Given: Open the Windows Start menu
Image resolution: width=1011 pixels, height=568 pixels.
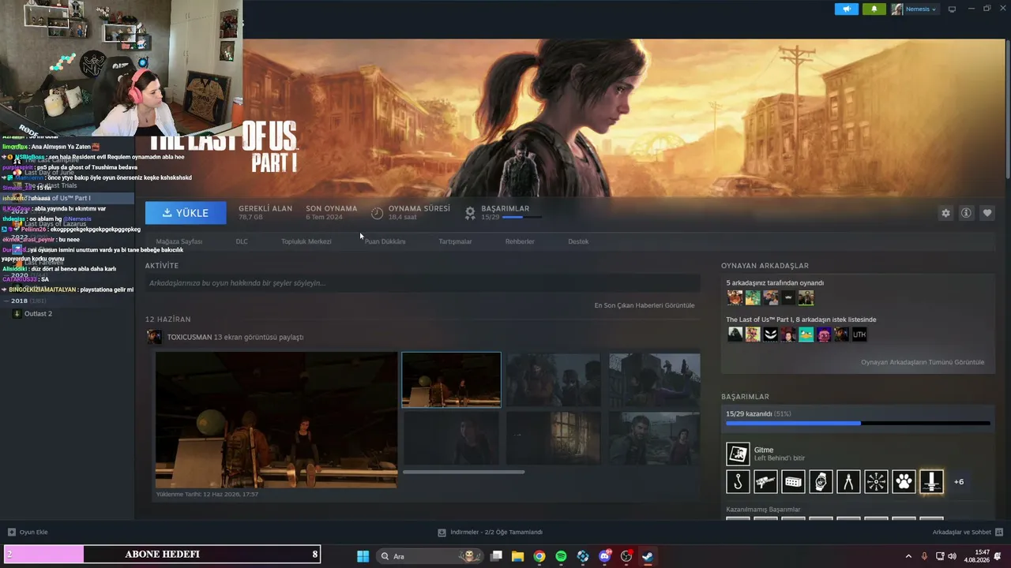Looking at the screenshot, I should [x=363, y=556].
